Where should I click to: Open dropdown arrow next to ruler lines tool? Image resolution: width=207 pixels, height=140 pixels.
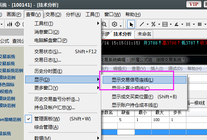pos(194,24)
